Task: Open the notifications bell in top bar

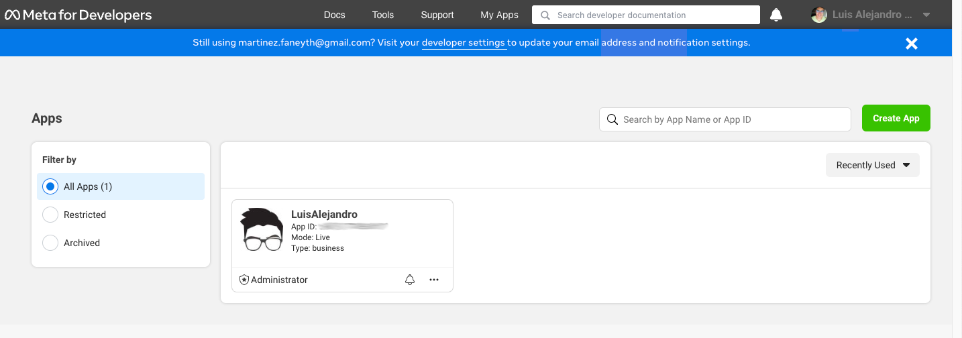Action: pyautogui.click(x=776, y=15)
